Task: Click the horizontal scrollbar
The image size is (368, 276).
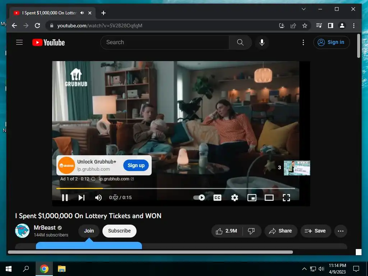Action: (x=151, y=252)
